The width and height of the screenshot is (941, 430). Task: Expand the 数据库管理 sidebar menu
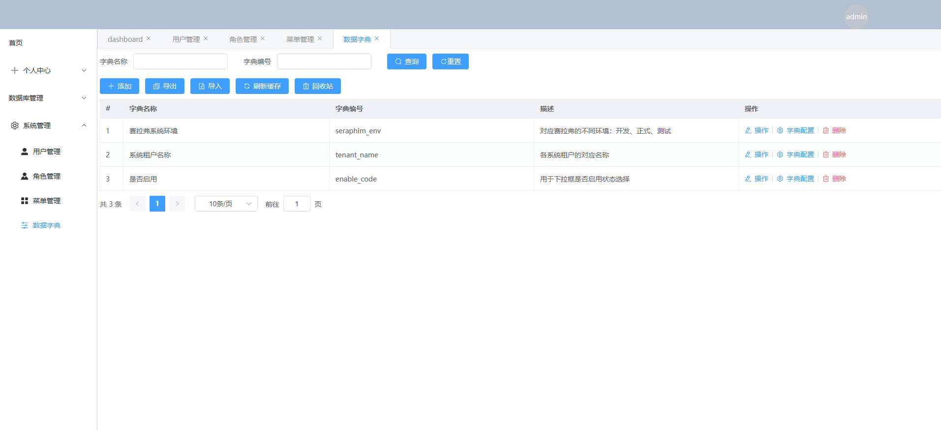[x=48, y=98]
